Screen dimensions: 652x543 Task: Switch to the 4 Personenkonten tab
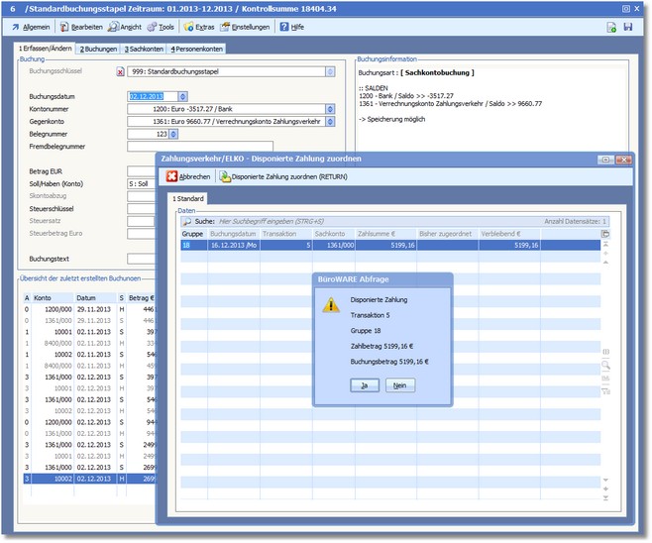click(196, 49)
